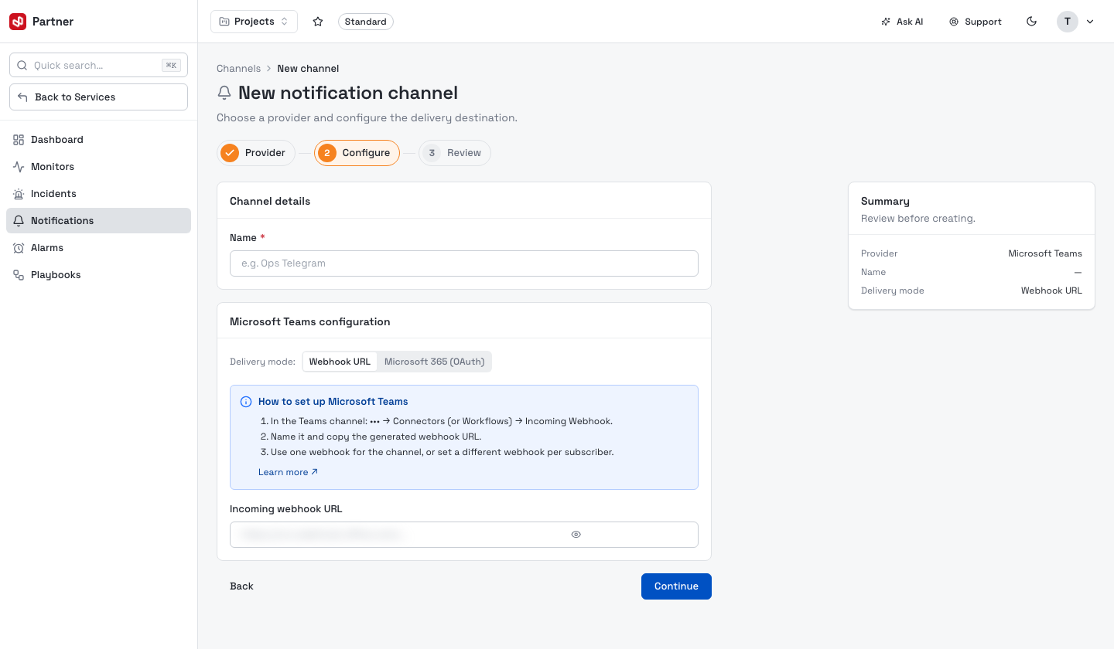The image size is (1114, 649).
Task: Click the Continue button
Action: tap(676, 586)
